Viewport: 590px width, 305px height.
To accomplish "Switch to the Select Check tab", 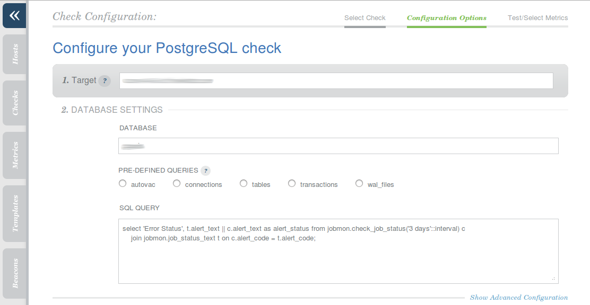I will [x=365, y=17].
